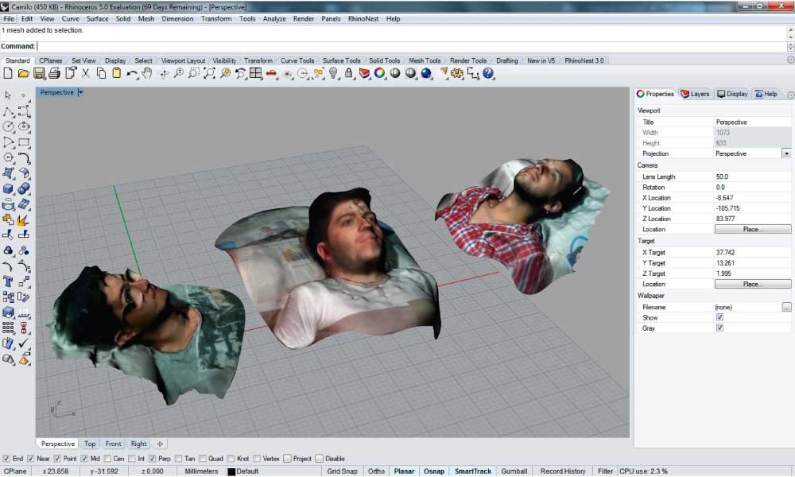Click the Cut scissors icon
Image resolution: width=795 pixels, height=477 pixels.
(x=86, y=73)
